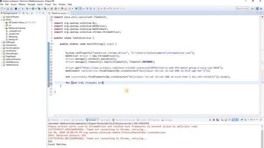
Task: Click Remove Launch icon in Console toolbar
Action: point(214,120)
